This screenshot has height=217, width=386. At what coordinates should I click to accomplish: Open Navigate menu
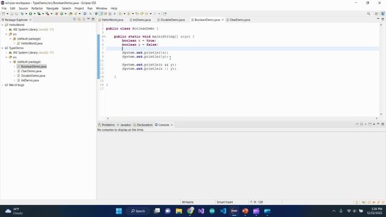(x=52, y=8)
